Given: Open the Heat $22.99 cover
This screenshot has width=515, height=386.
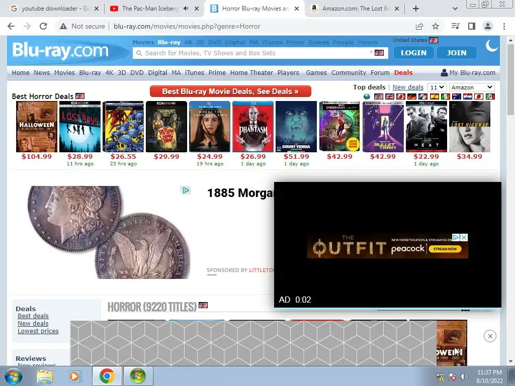Looking at the screenshot, I should (426, 126).
